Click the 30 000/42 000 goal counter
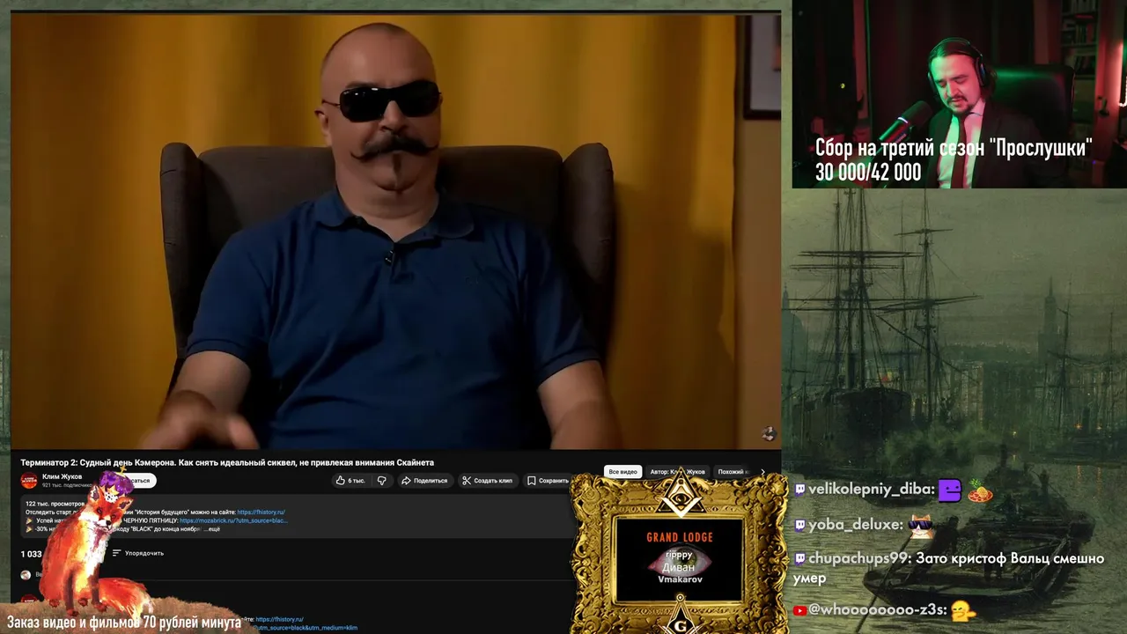The height and width of the screenshot is (634, 1127). pyautogui.click(x=868, y=173)
